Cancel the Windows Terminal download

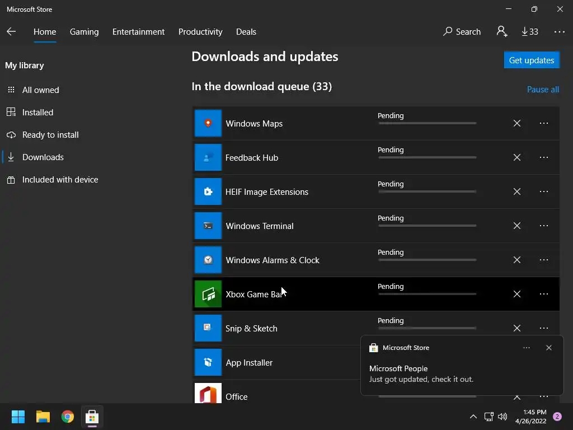point(516,226)
